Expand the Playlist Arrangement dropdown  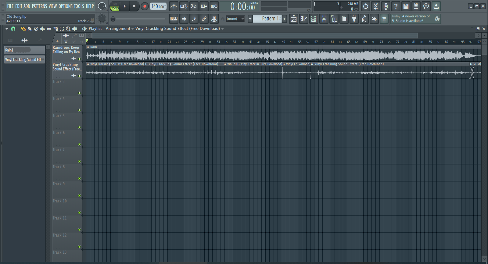pos(132,29)
